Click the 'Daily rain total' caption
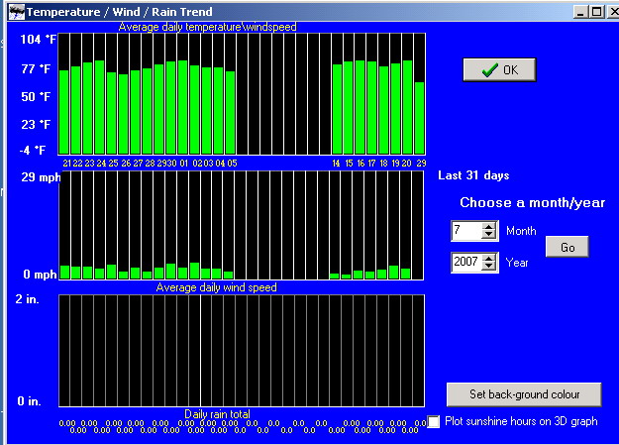The height and width of the screenshot is (445, 619). [217, 413]
